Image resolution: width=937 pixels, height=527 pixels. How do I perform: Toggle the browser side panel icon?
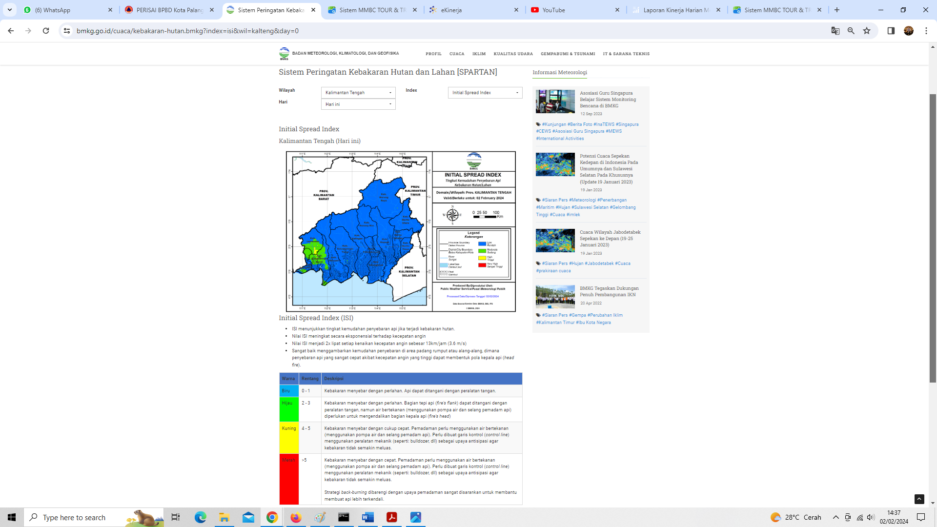(x=891, y=31)
